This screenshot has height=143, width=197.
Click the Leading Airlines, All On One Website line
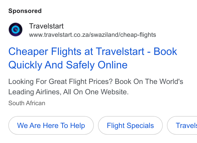(x=68, y=92)
